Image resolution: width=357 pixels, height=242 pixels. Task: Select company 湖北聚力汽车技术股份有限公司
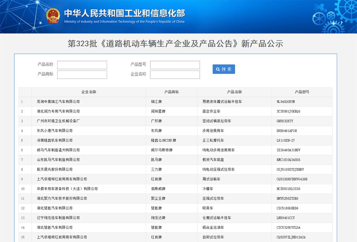click(x=62, y=198)
